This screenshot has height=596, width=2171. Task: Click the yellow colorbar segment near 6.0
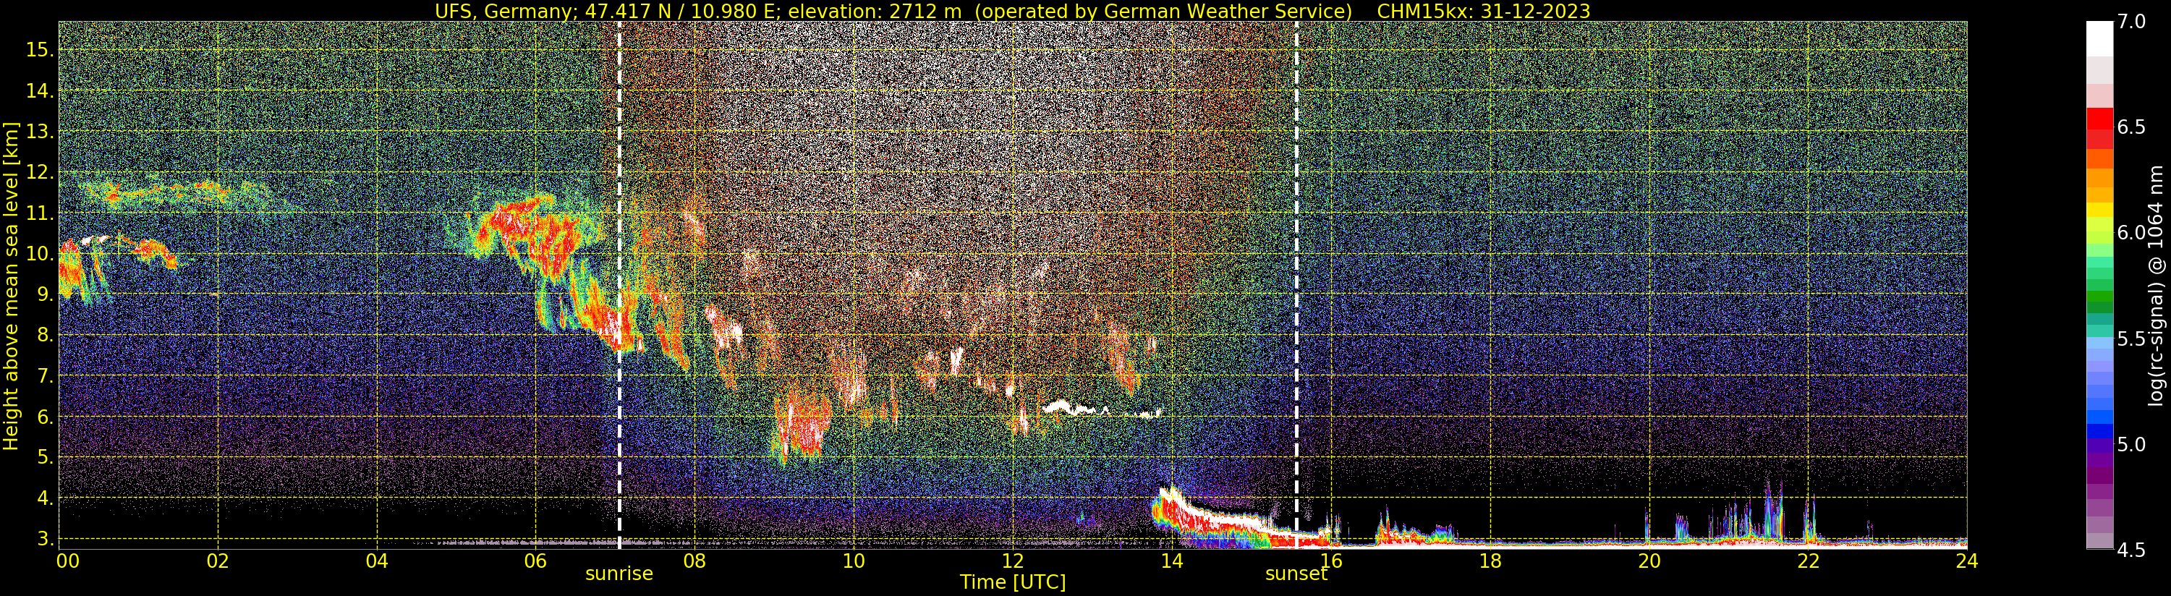tap(2099, 210)
